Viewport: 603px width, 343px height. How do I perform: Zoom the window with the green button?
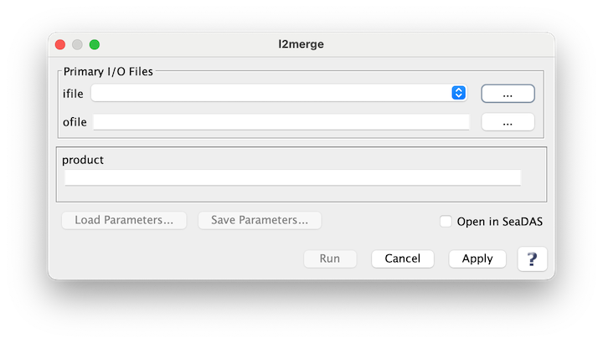pos(95,44)
